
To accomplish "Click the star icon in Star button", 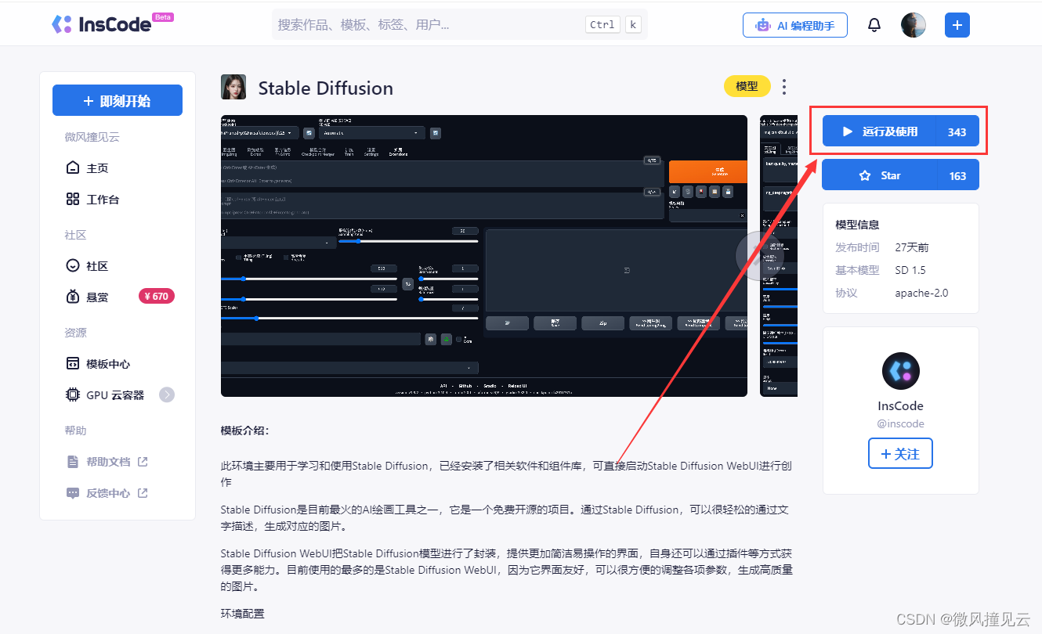I will pos(865,176).
